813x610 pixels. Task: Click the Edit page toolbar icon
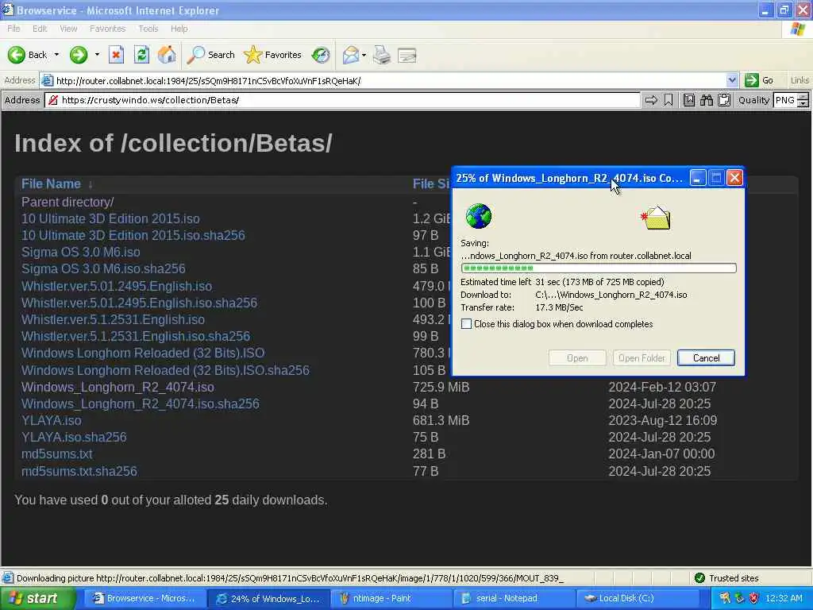click(407, 55)
